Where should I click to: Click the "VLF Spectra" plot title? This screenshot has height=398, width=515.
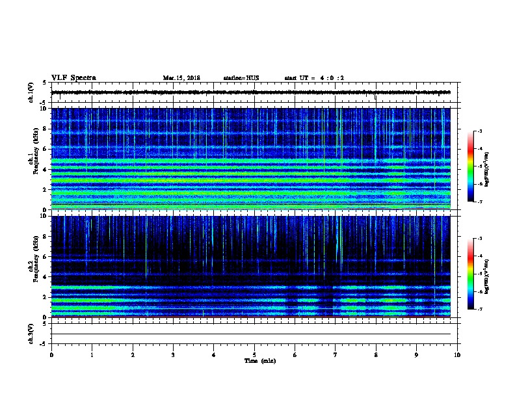(73, 78)
